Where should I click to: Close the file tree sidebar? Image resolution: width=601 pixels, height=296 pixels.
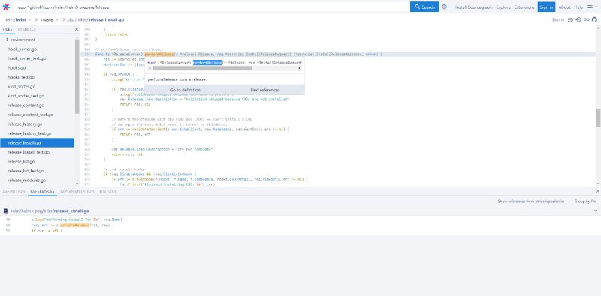(x=77, y=29)
